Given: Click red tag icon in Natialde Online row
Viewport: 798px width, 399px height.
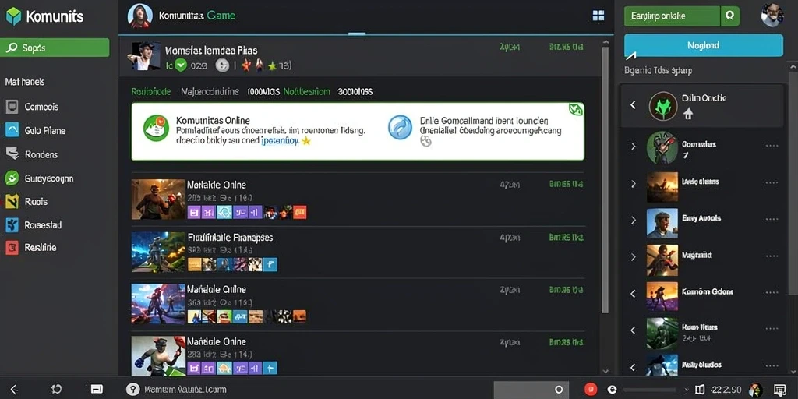Looking at the screenshot, I should click(x=300, y=212).
